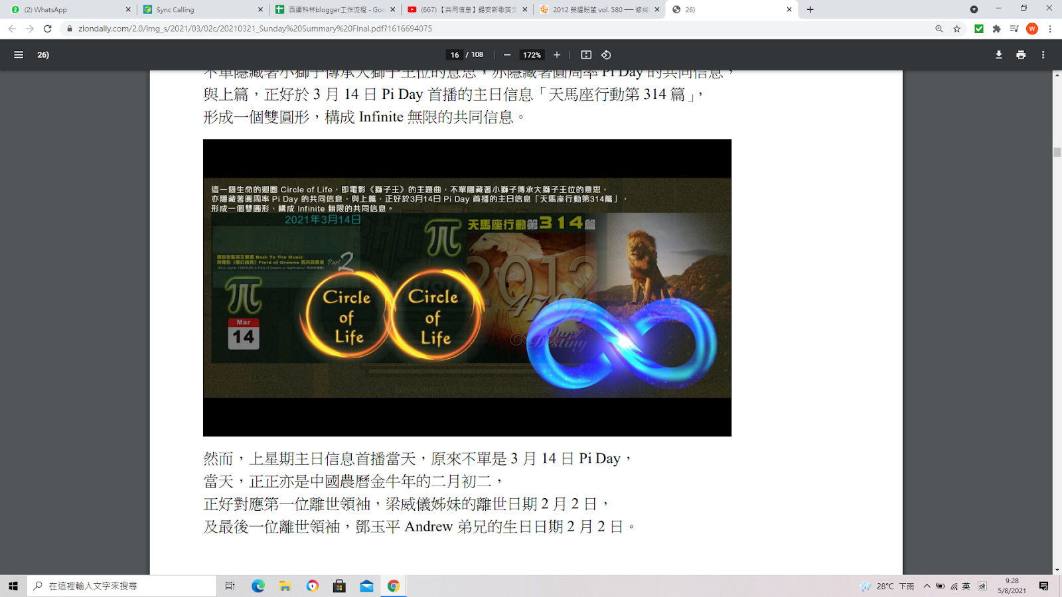Screen dimensions: 1062x597
Task: Open the zoom magnifier icon in address bar
Action: click(939, 29)
